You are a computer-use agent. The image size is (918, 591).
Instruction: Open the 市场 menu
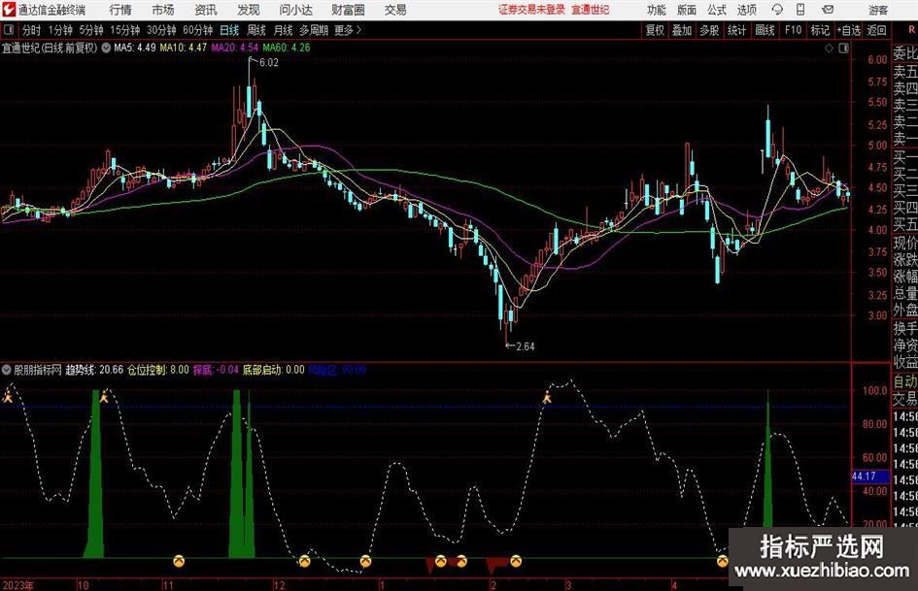coord(163,10)
